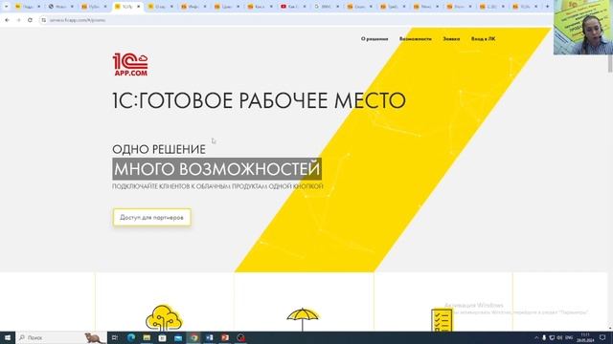Click the 1C APP.COM logo
This screenshot has height=344, width=613.
pyautogui.click(x=130, y=64)
